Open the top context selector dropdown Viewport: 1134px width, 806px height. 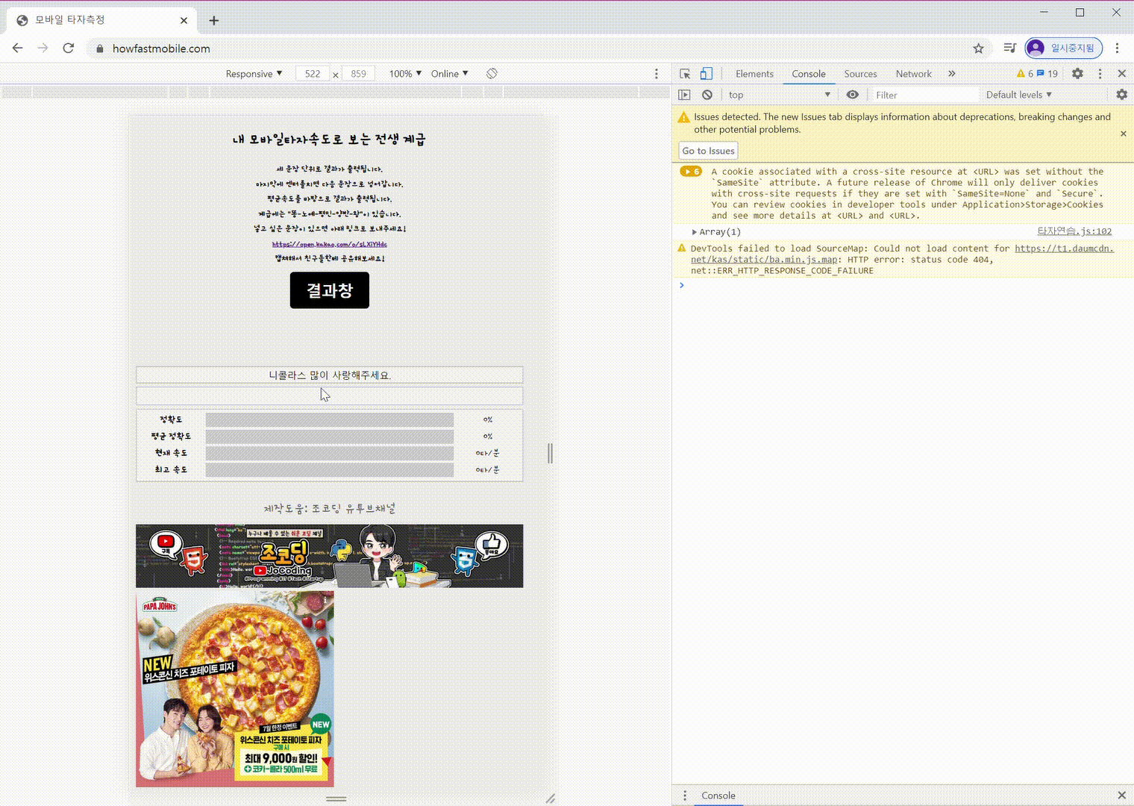tap(779, 95)
